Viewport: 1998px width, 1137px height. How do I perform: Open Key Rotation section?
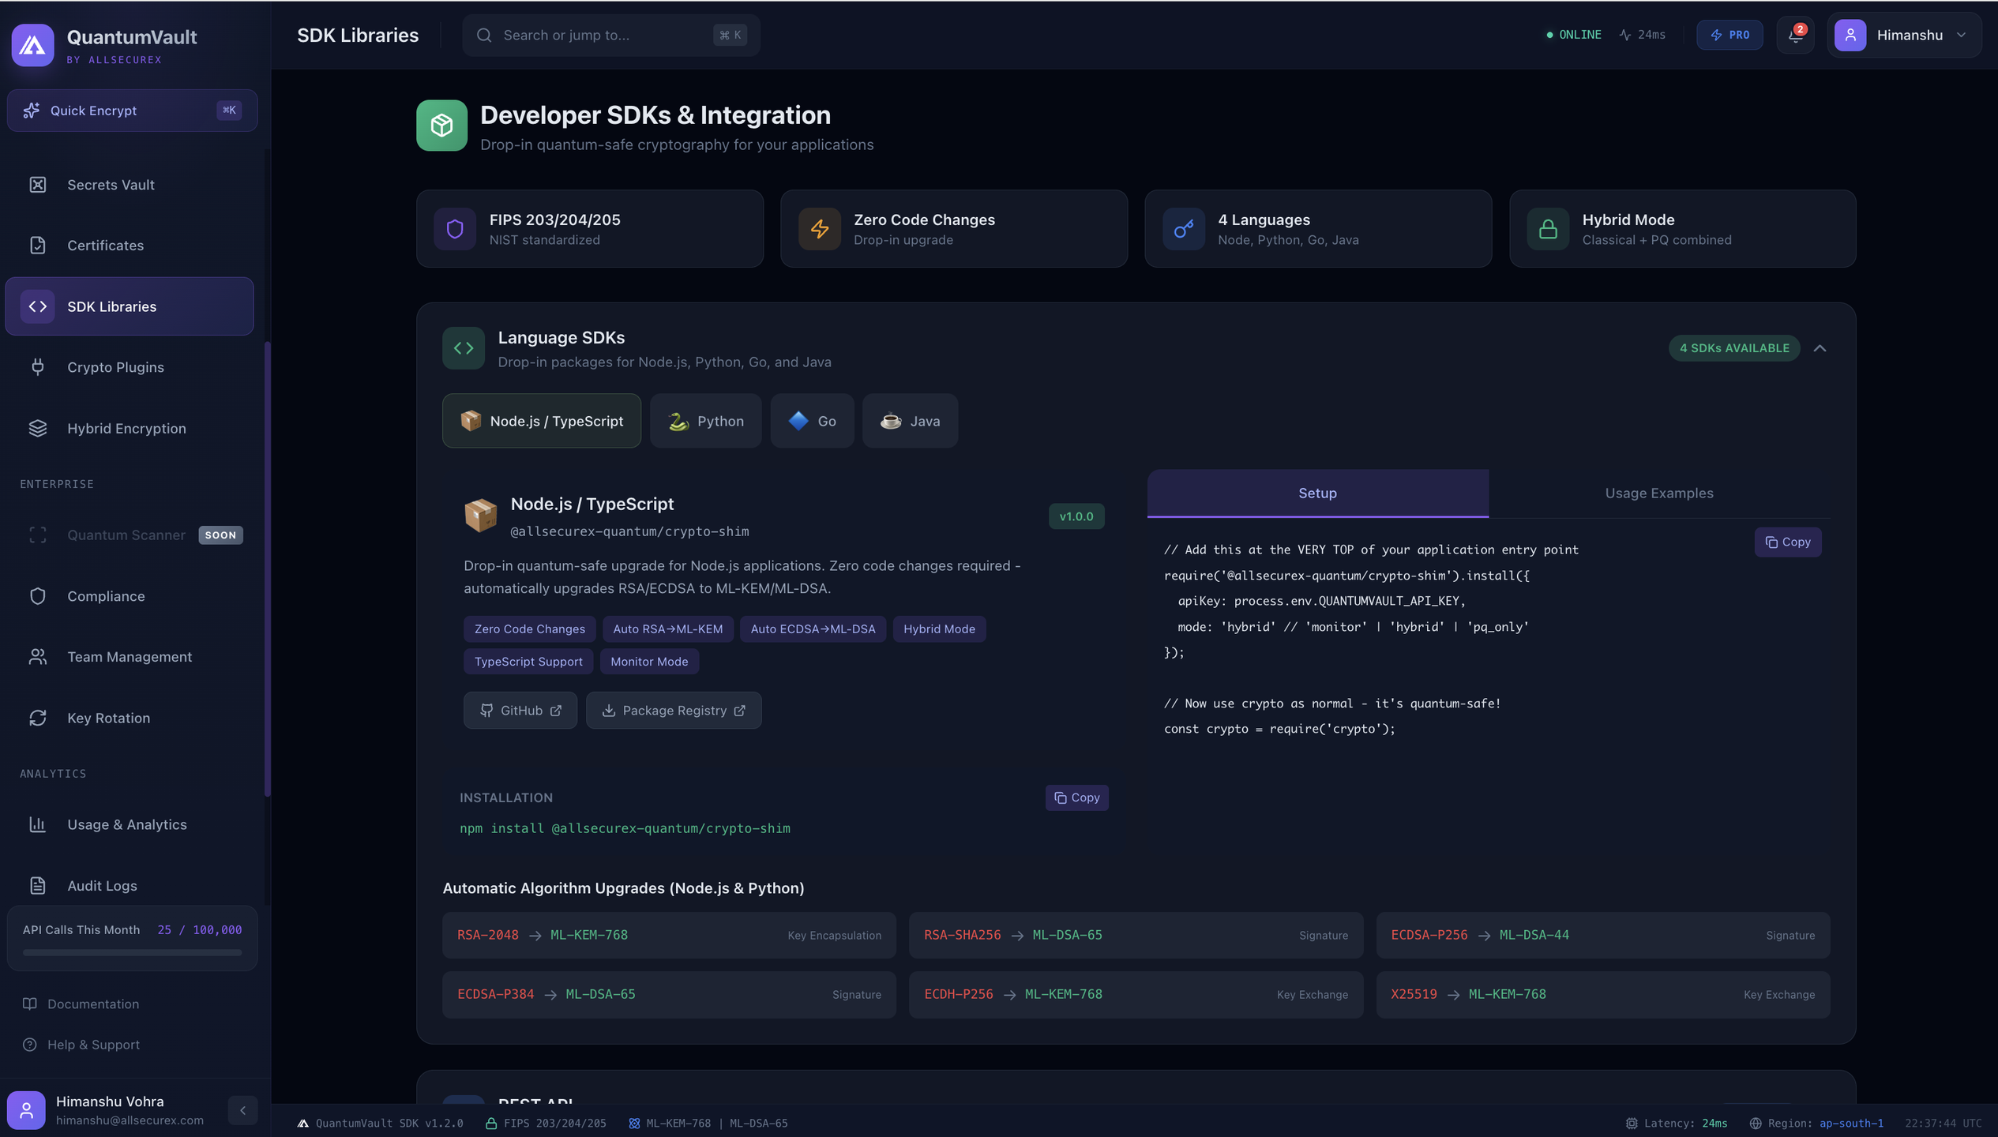pyautogui.click(x=108, y=718)
